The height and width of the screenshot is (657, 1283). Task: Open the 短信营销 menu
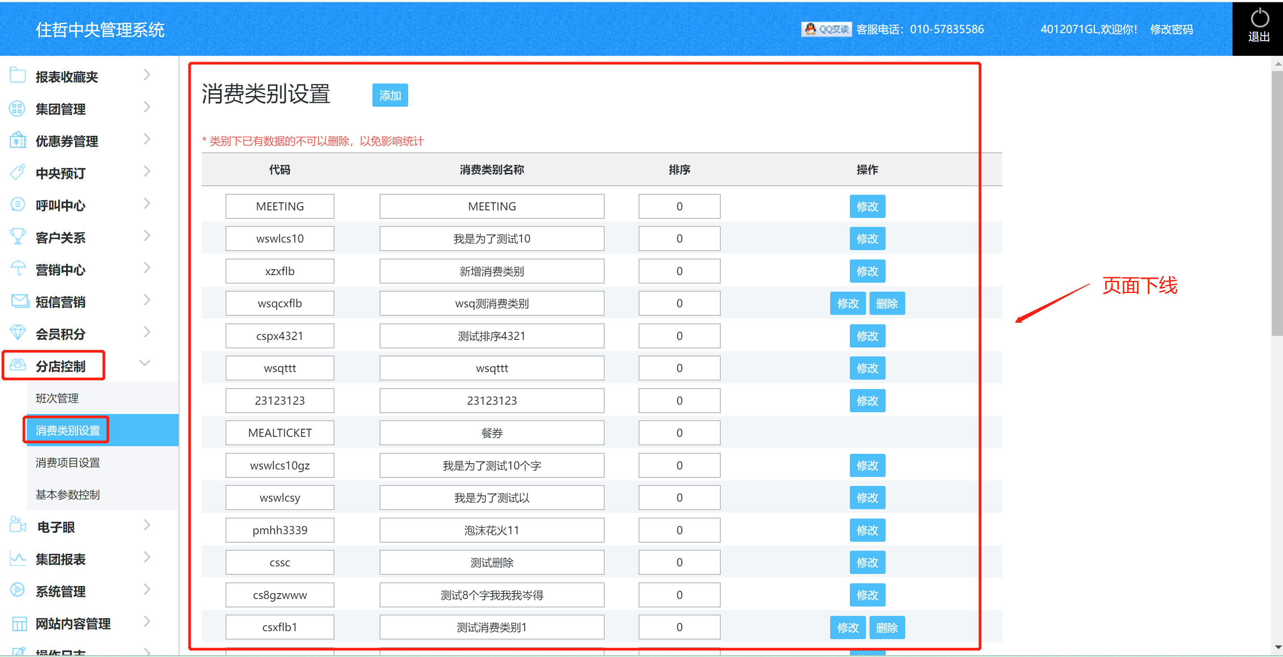click(x=60, y=302)
